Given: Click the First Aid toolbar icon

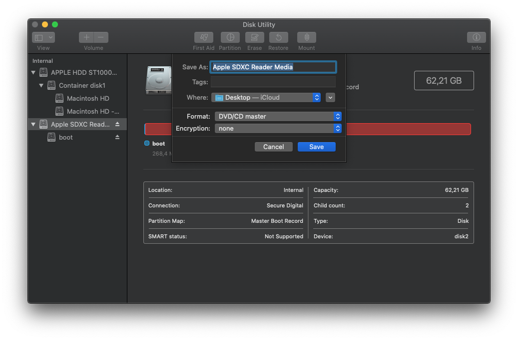Looking at the screenshot, I should coord(203,37).
